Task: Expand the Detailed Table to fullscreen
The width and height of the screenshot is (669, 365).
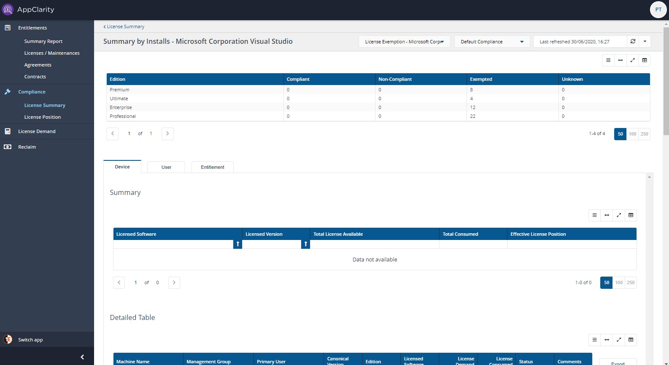Action: 619,340
